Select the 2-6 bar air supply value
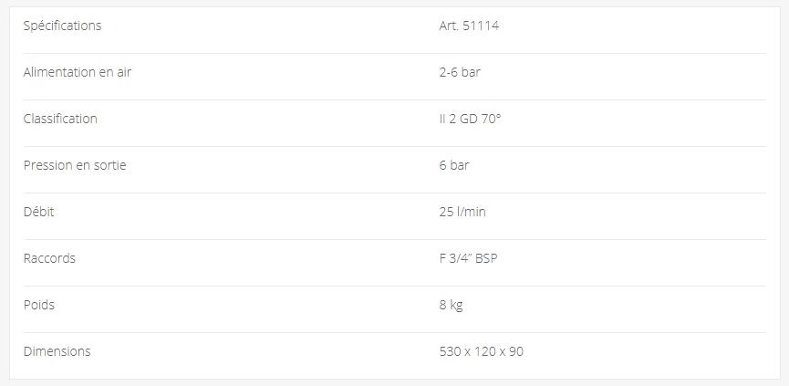Image resolution: width=789 pixels, height=386 pixels. (x=459, y=72)
